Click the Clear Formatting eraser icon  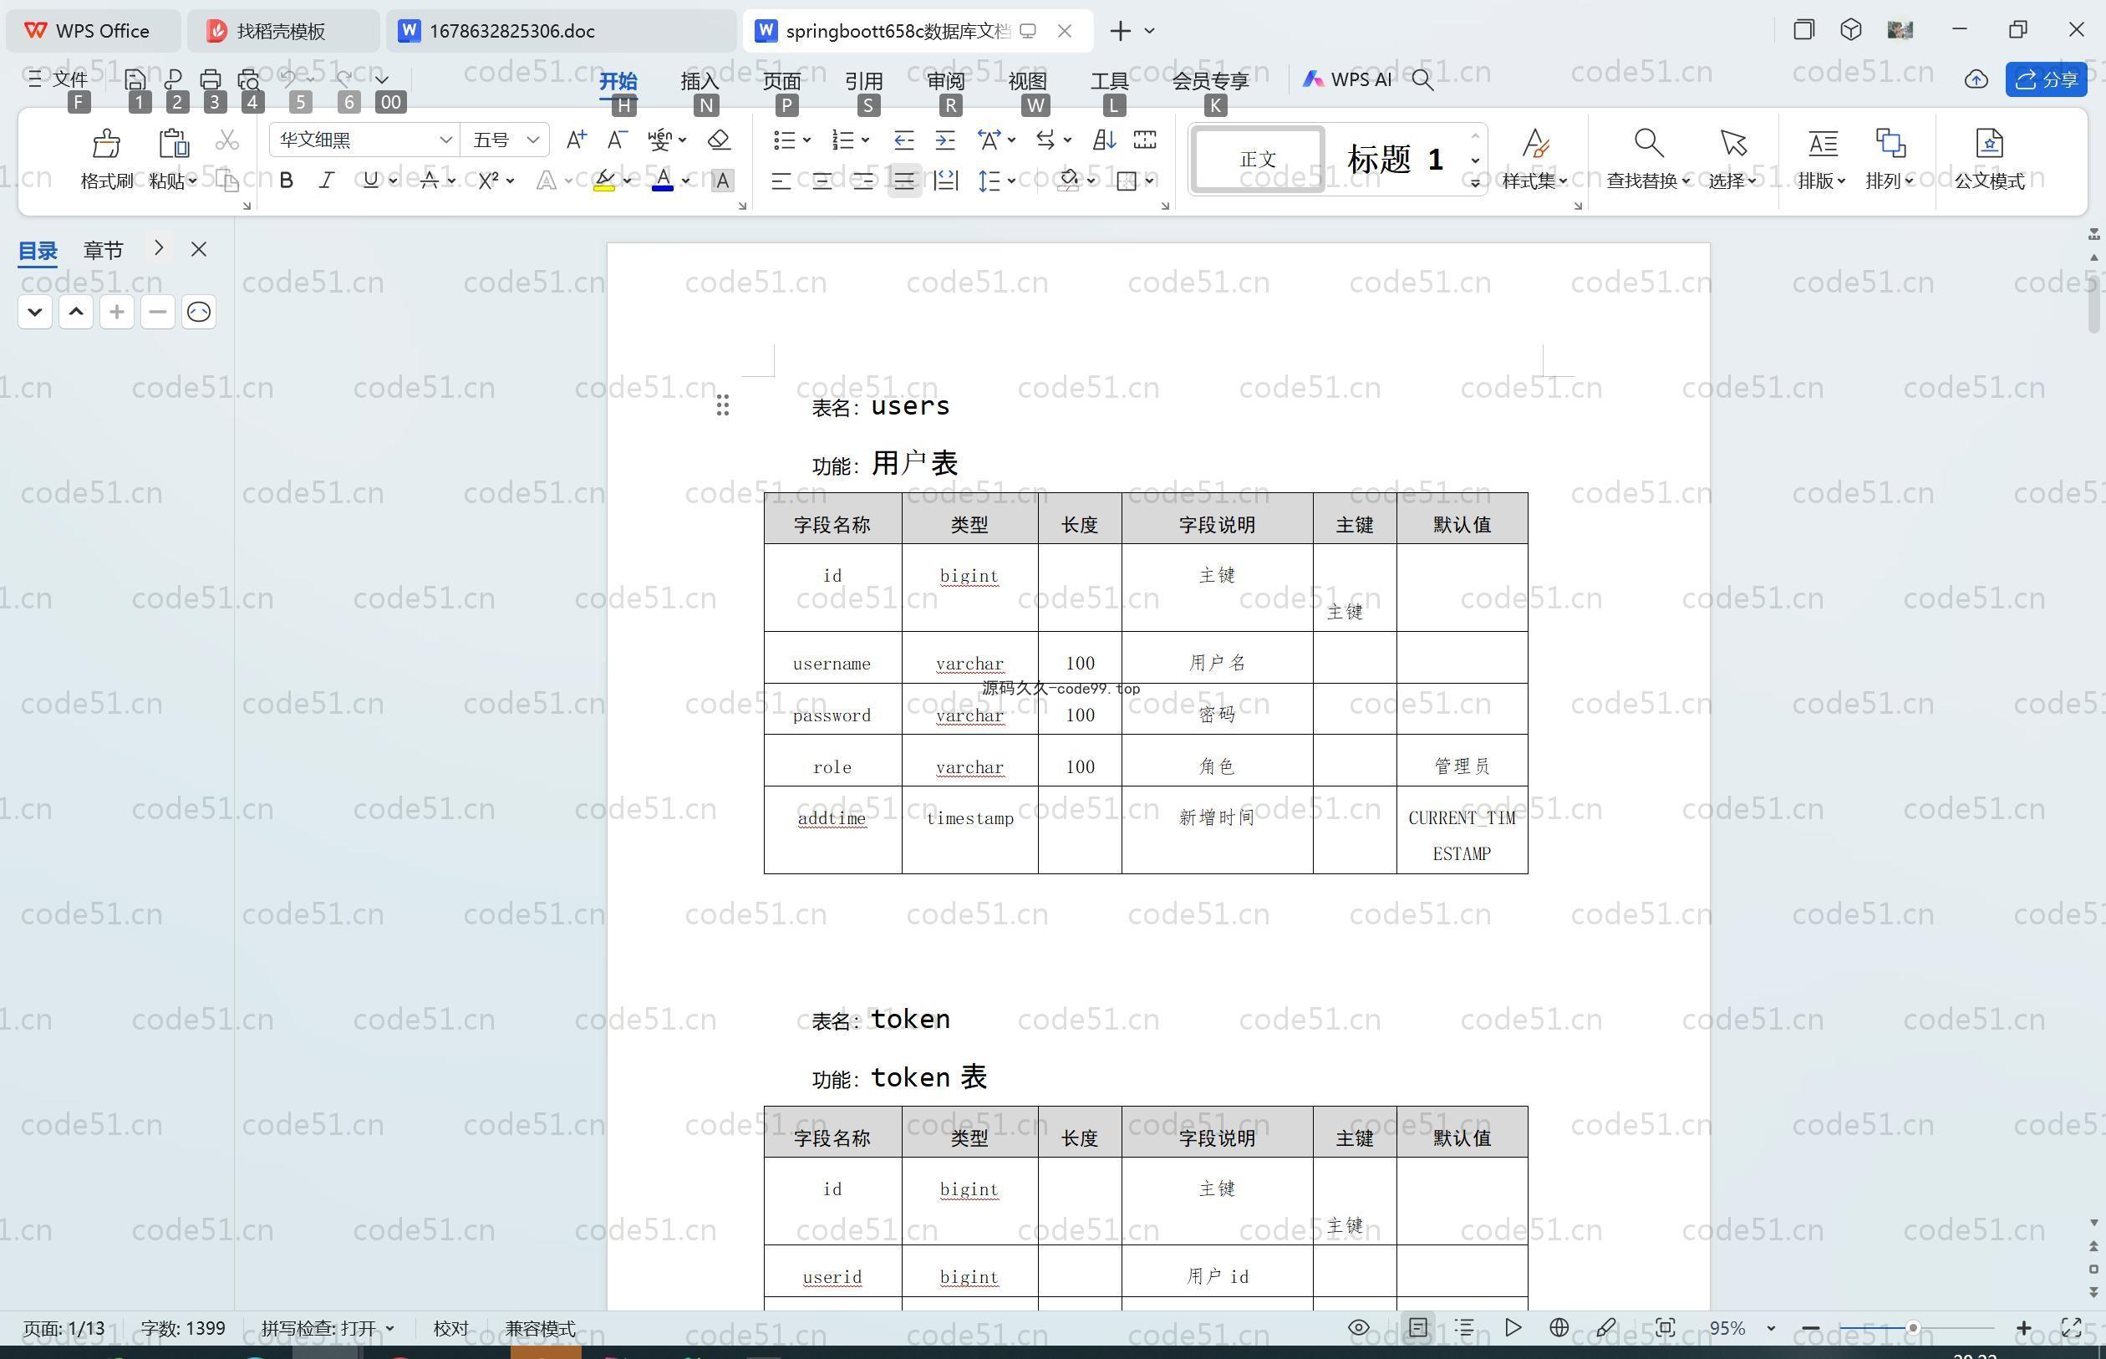coord(719,140)
